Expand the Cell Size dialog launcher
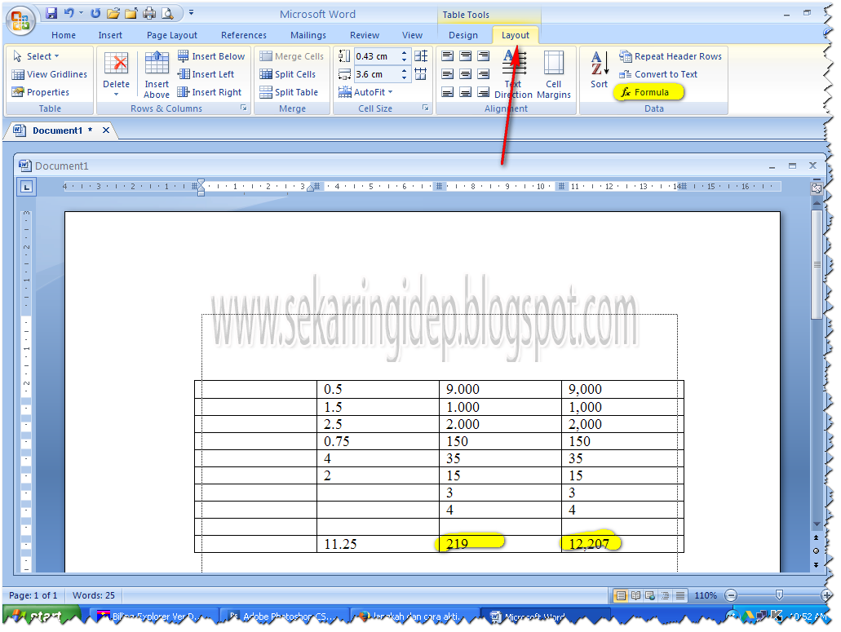Image resolution: width=841 pixels, height=632 pixels. coord(425,108)
